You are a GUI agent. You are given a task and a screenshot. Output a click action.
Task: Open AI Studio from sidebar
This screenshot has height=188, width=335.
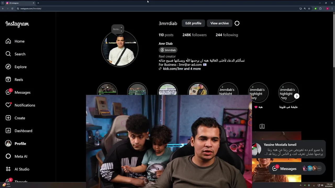(x=17, y=169)
